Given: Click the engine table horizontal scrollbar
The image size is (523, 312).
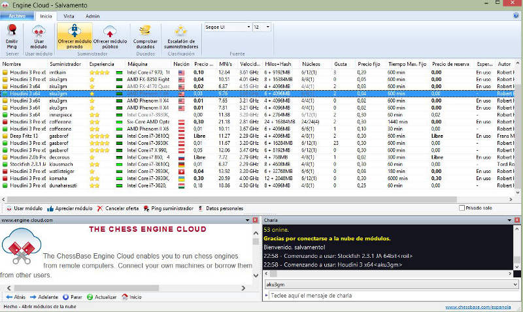Looking at the screenshot, I should tap(232, 200).
